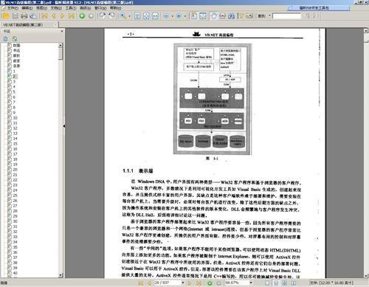
Task: Click status bar next page arrow
Action: (190, 283)
